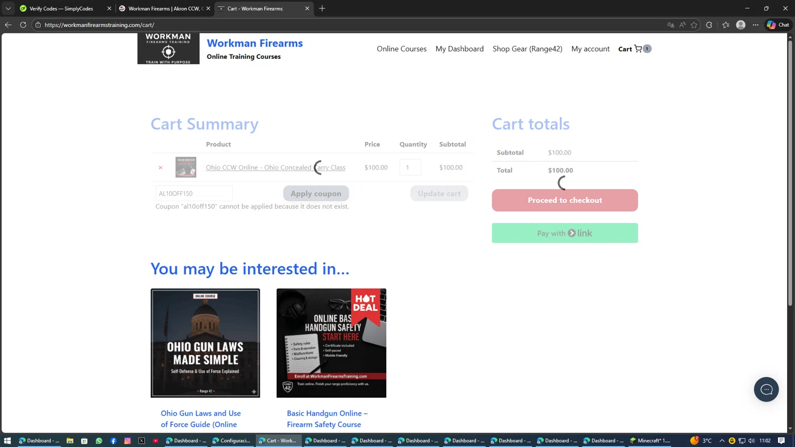
Task: Click the translate page icon
Action: click(670, 25)
